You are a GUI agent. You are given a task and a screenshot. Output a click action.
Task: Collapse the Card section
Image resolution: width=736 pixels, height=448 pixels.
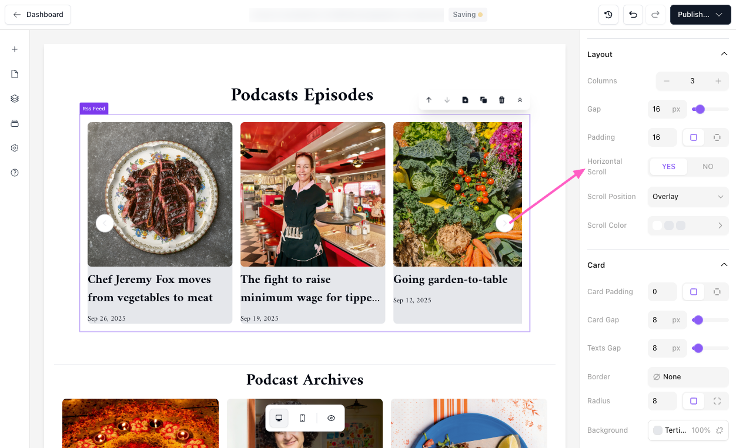point(724,265)
